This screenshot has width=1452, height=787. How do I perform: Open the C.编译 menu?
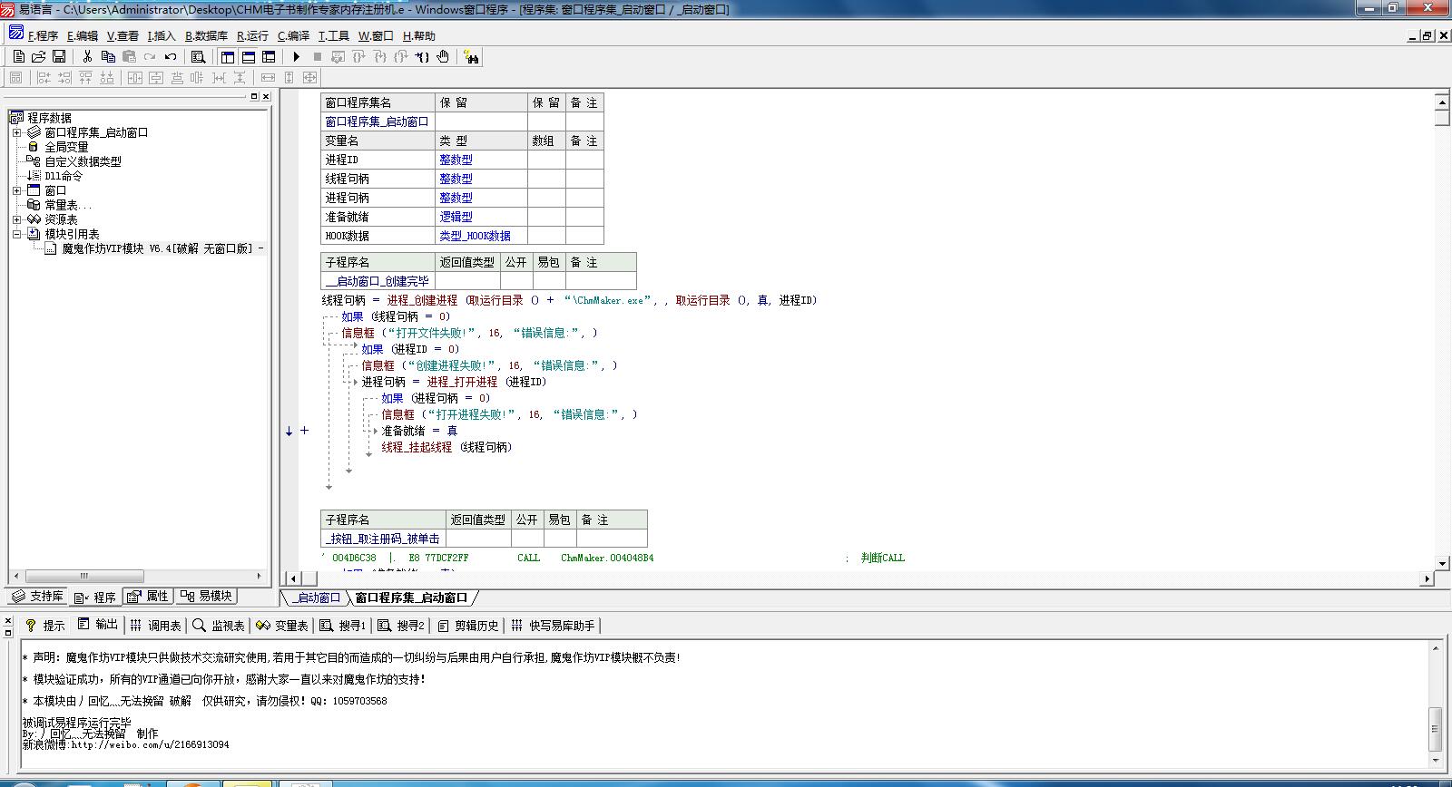pos(294,36)
